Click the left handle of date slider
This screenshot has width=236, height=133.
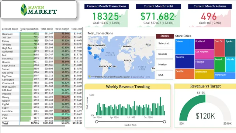[x=97, y=122]
